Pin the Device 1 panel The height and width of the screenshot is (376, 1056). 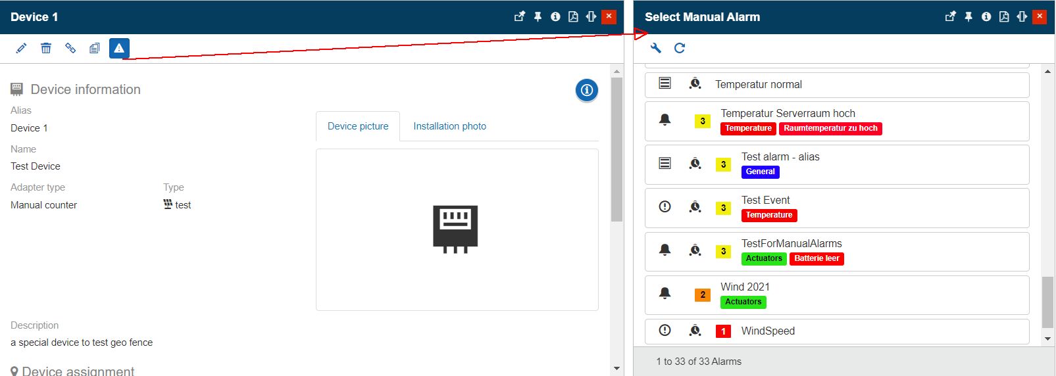[538, 17]
